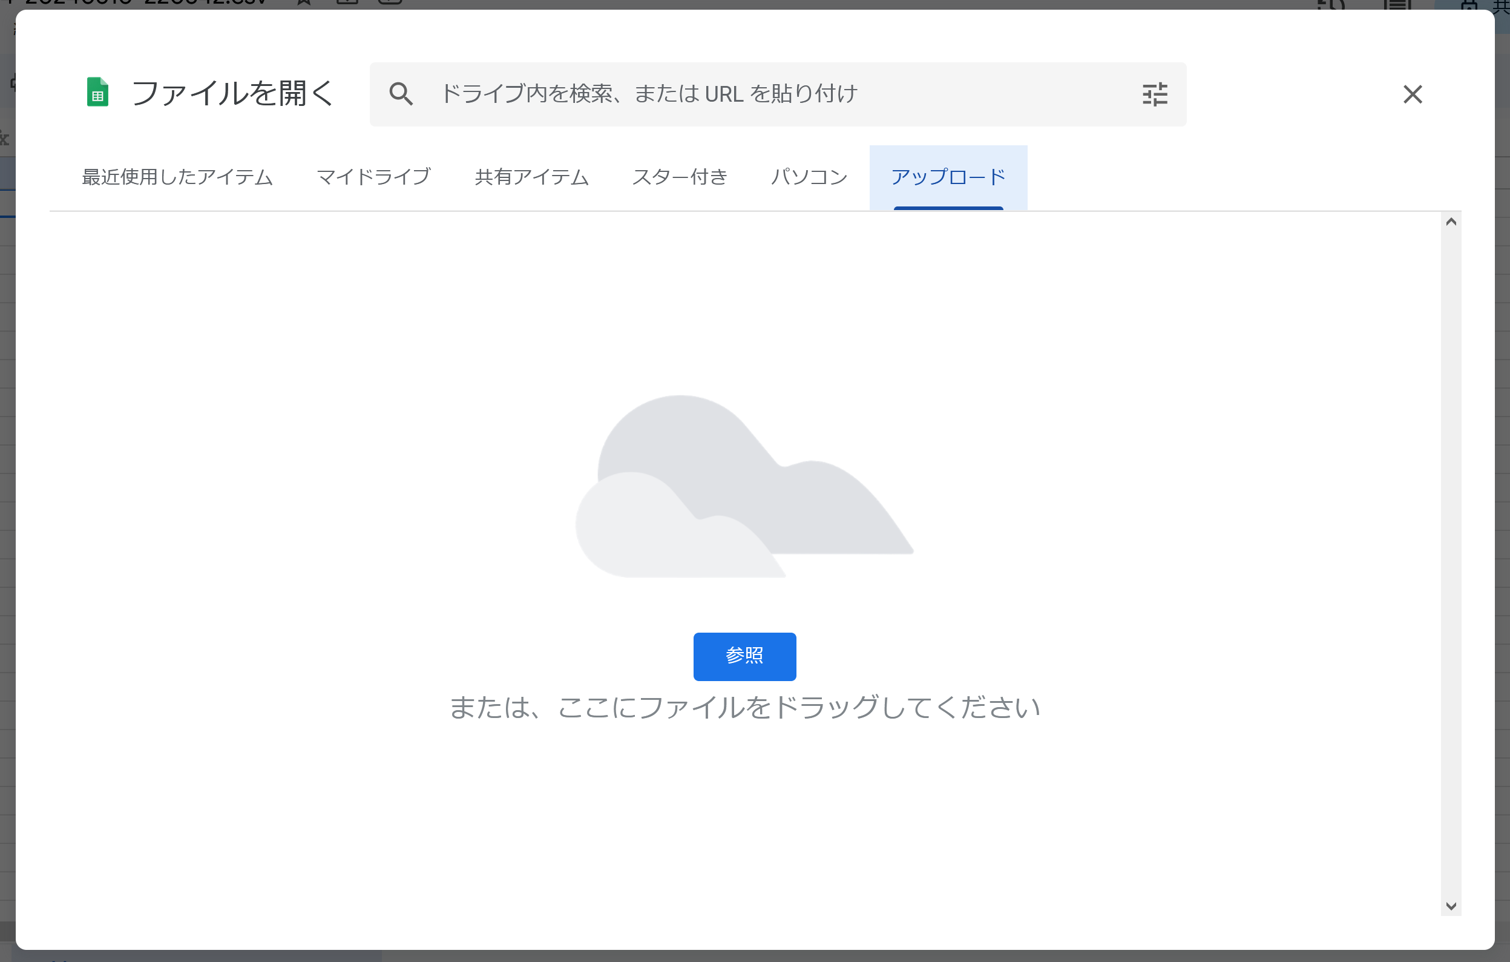Click the cloud upload illustration
Image resolution: width=1510 pixels, height=962 pixels.
pos(744,486)
